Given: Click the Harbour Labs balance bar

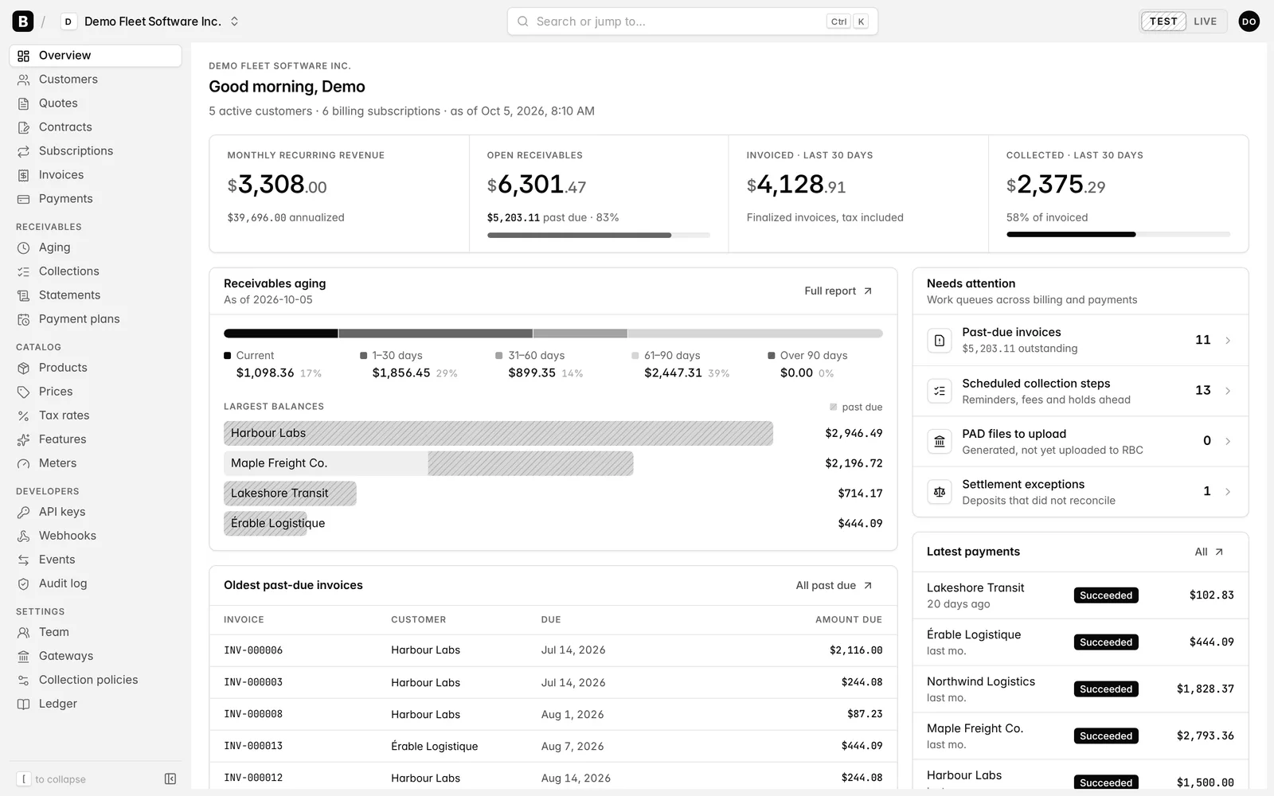Looking at the screenshot, I should 498,433.
